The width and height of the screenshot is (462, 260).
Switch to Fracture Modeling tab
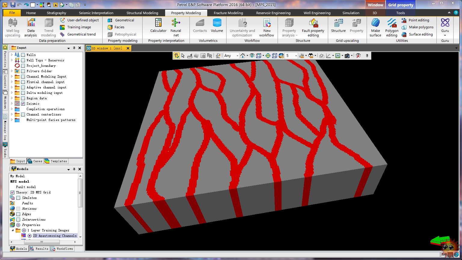[228, 13]
